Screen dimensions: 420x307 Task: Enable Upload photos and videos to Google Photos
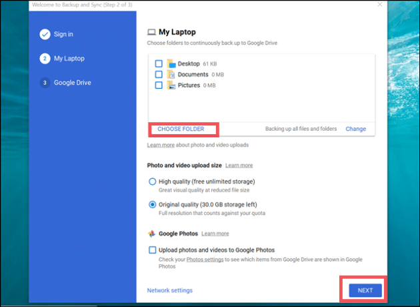152,250
